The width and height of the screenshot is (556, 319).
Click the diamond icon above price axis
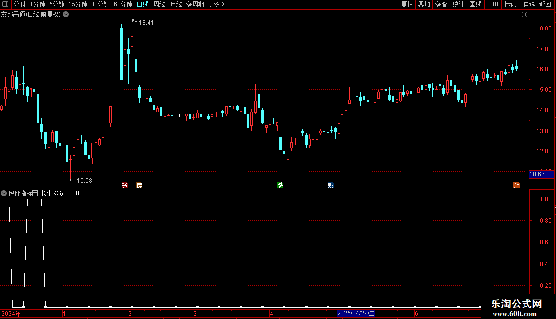click(x=515, y=15)
